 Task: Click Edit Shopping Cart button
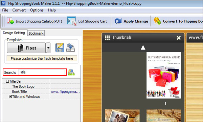[x=87, y=21]
